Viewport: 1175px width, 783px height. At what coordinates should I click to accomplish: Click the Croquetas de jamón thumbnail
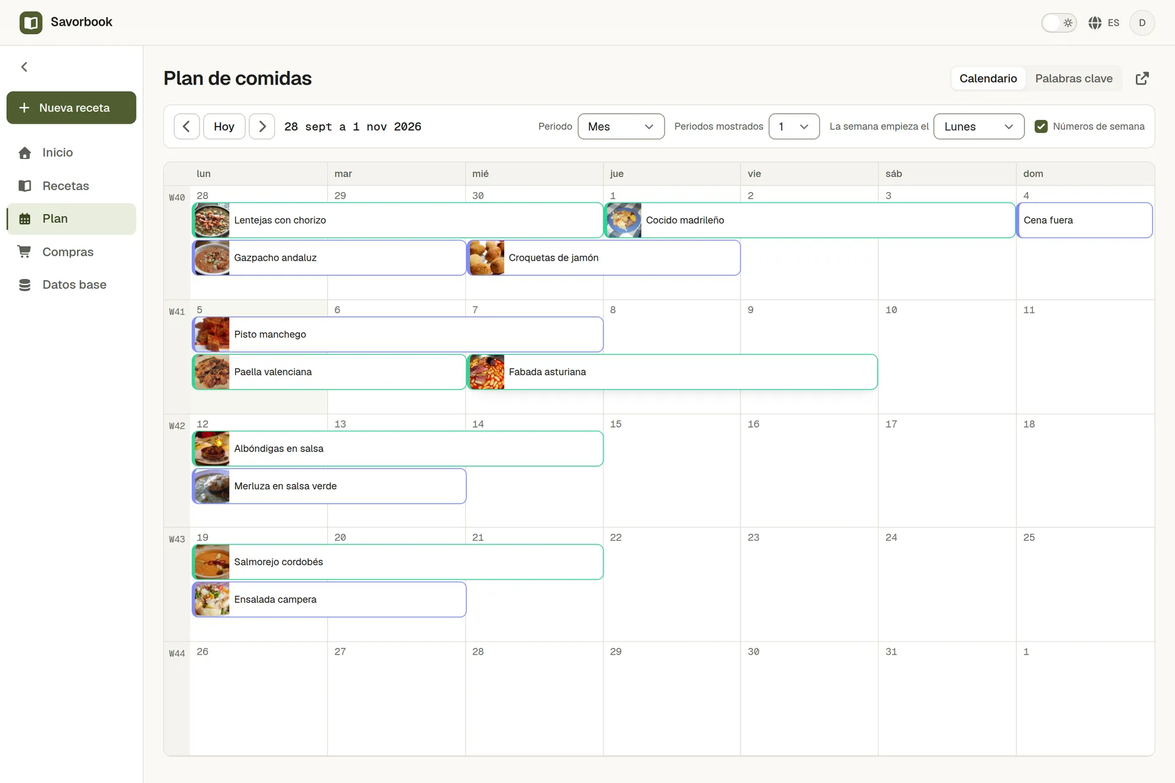coord(487,258)
